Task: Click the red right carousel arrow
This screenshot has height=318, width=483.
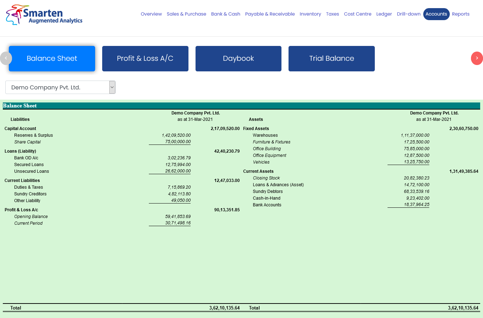Action: pos(477,58)
